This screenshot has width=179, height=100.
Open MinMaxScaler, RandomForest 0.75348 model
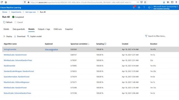click(x=15, y=88)
